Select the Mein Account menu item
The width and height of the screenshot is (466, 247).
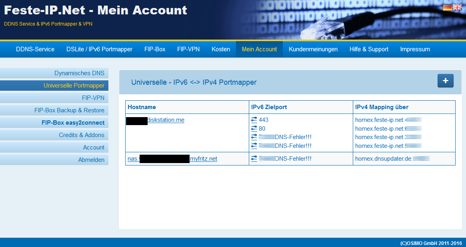[260, 49]
